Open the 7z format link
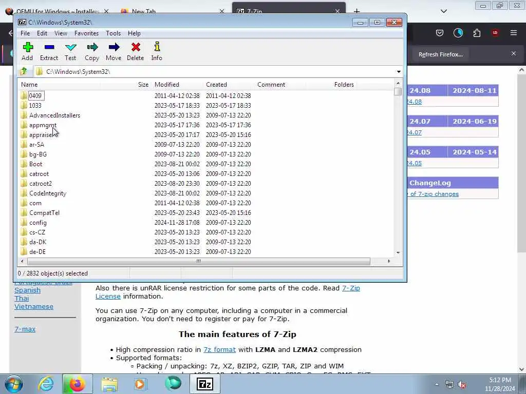526x394 pixels. pyautogui.click(x=219, y=349)
